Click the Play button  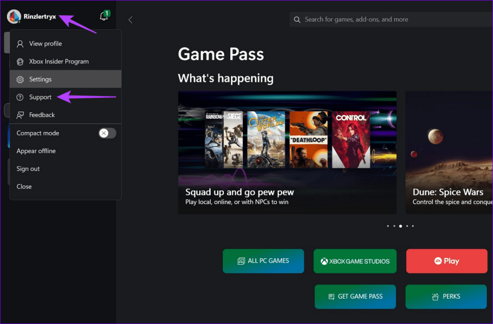pos(446,261)
